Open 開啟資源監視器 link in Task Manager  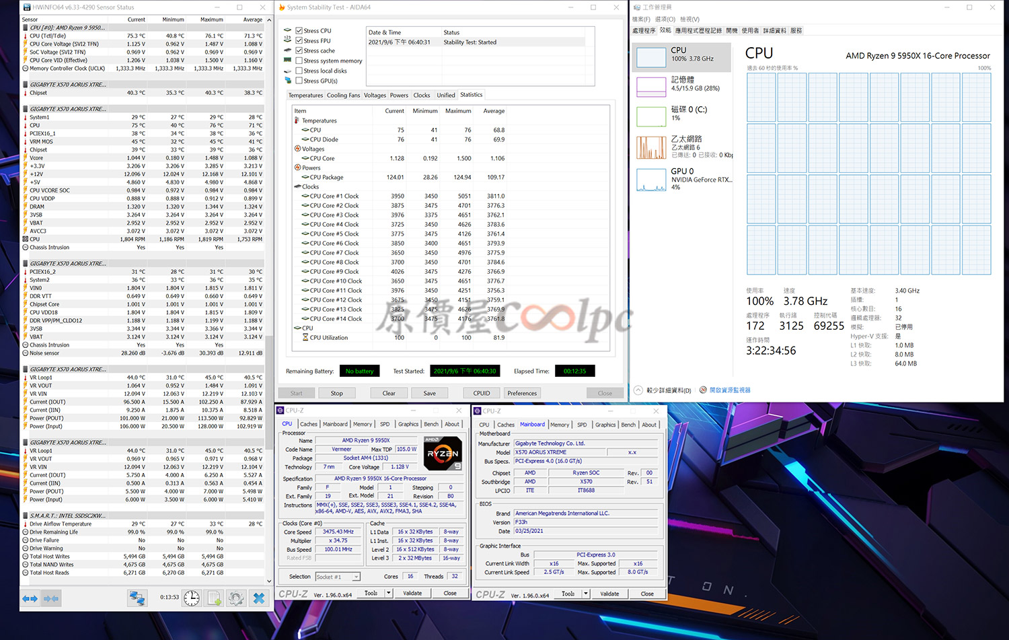point(730,390)
